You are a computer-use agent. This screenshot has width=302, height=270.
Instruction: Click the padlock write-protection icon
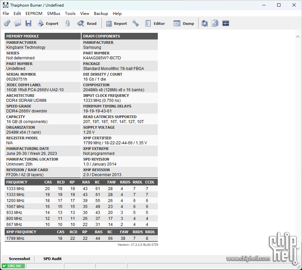(x=67, y=24)
